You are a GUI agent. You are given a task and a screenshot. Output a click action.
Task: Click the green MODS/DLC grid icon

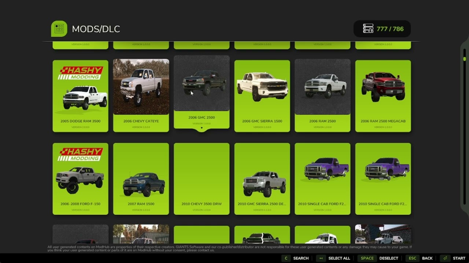coord(59,29)
